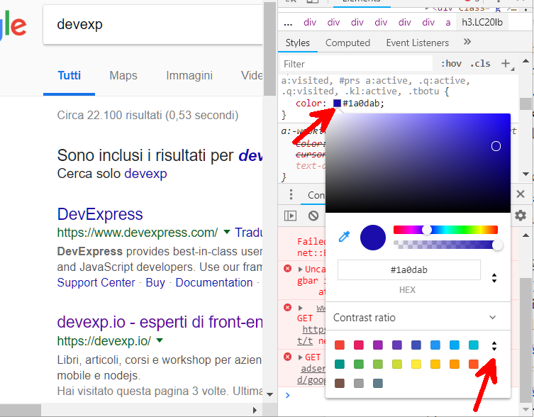Select the yellow swatch in the palette
534x417 pixels.
tap(416, 365)
